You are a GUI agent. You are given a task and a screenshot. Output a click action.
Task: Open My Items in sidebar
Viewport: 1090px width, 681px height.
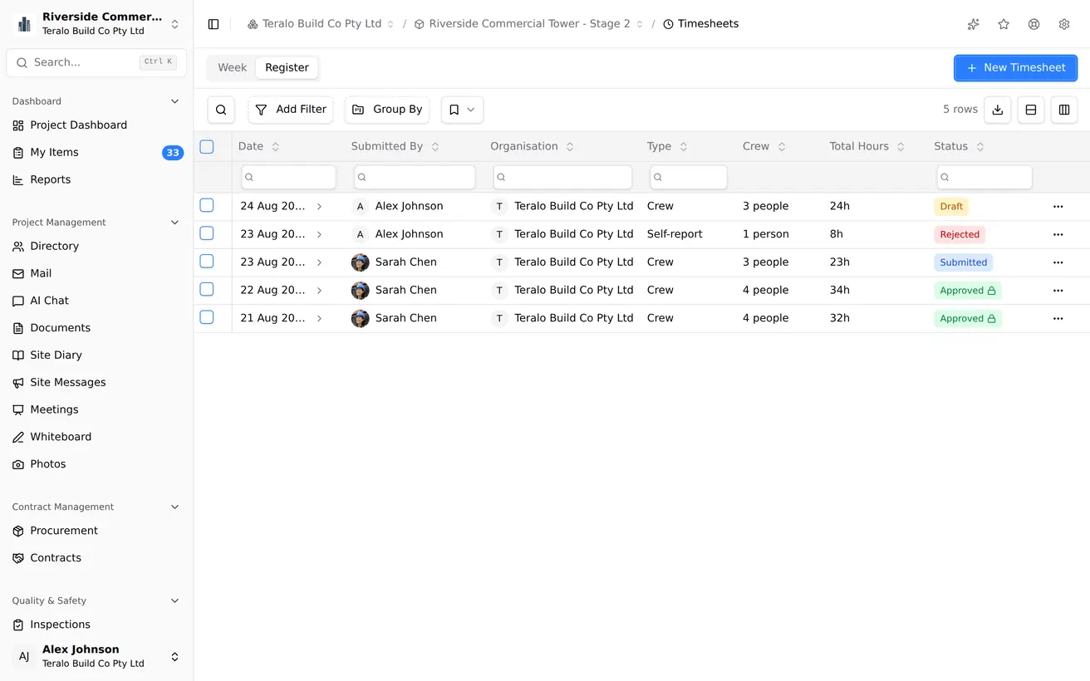coord(96,153)
